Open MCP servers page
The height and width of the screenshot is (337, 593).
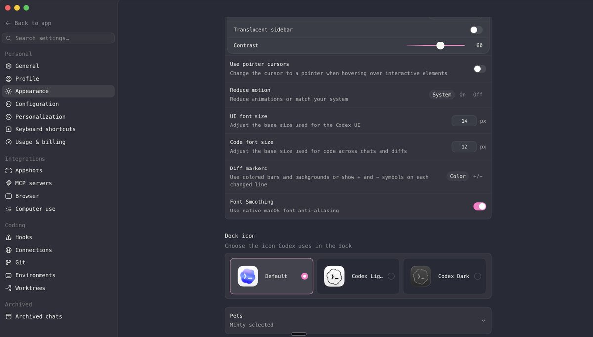(58, 183)
